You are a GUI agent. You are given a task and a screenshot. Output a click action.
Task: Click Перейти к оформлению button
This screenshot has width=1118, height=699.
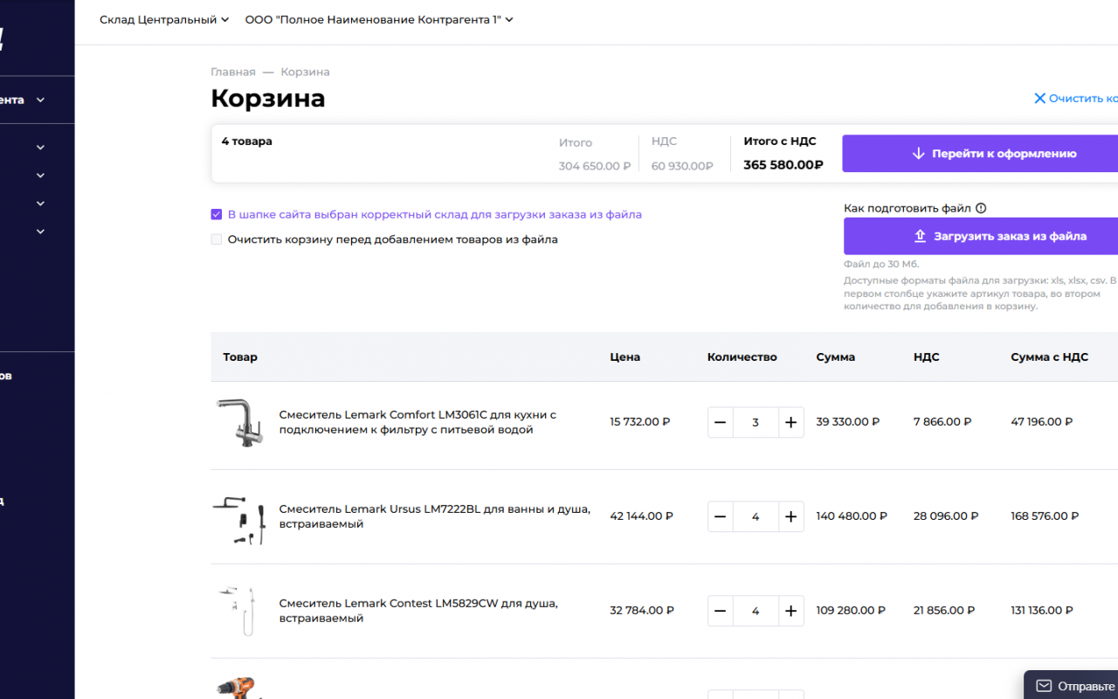coord(980,153)
